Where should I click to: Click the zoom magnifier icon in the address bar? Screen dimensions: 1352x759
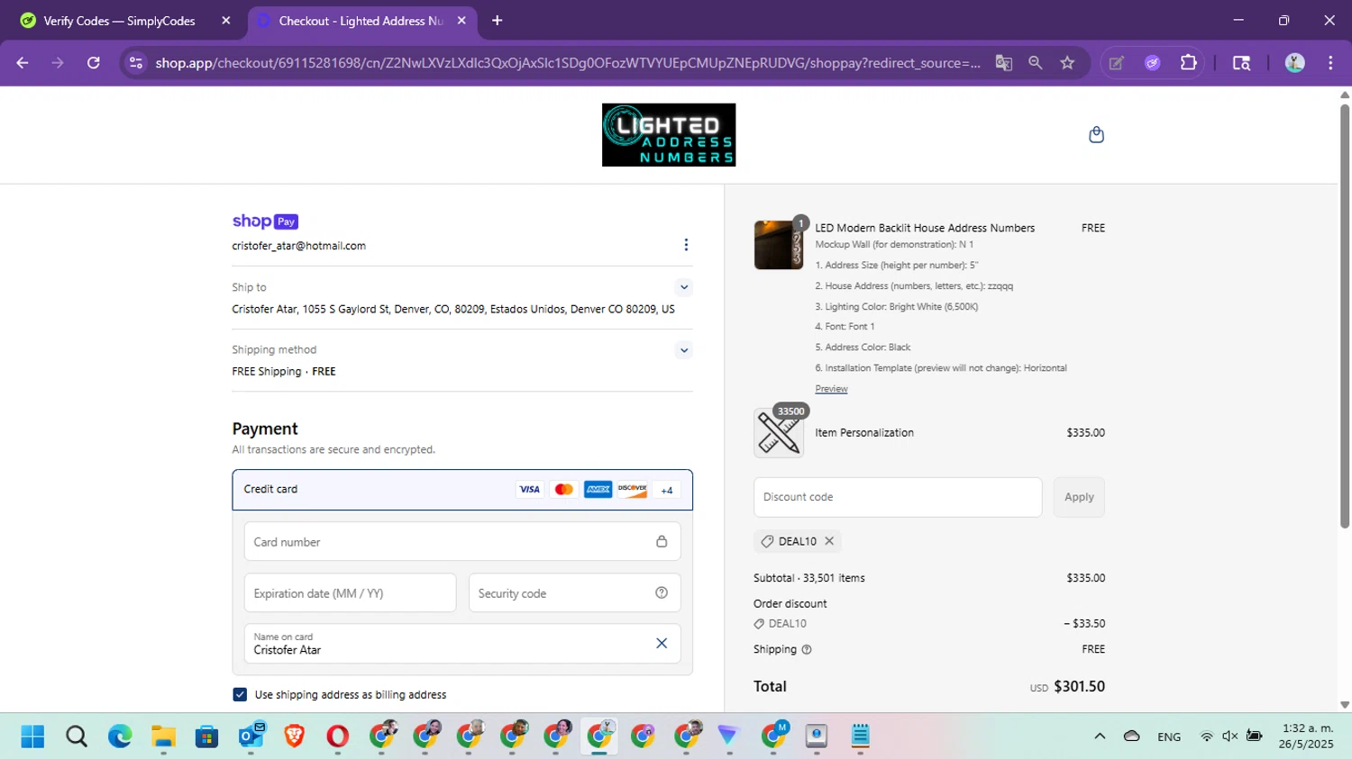[1036, 63]
